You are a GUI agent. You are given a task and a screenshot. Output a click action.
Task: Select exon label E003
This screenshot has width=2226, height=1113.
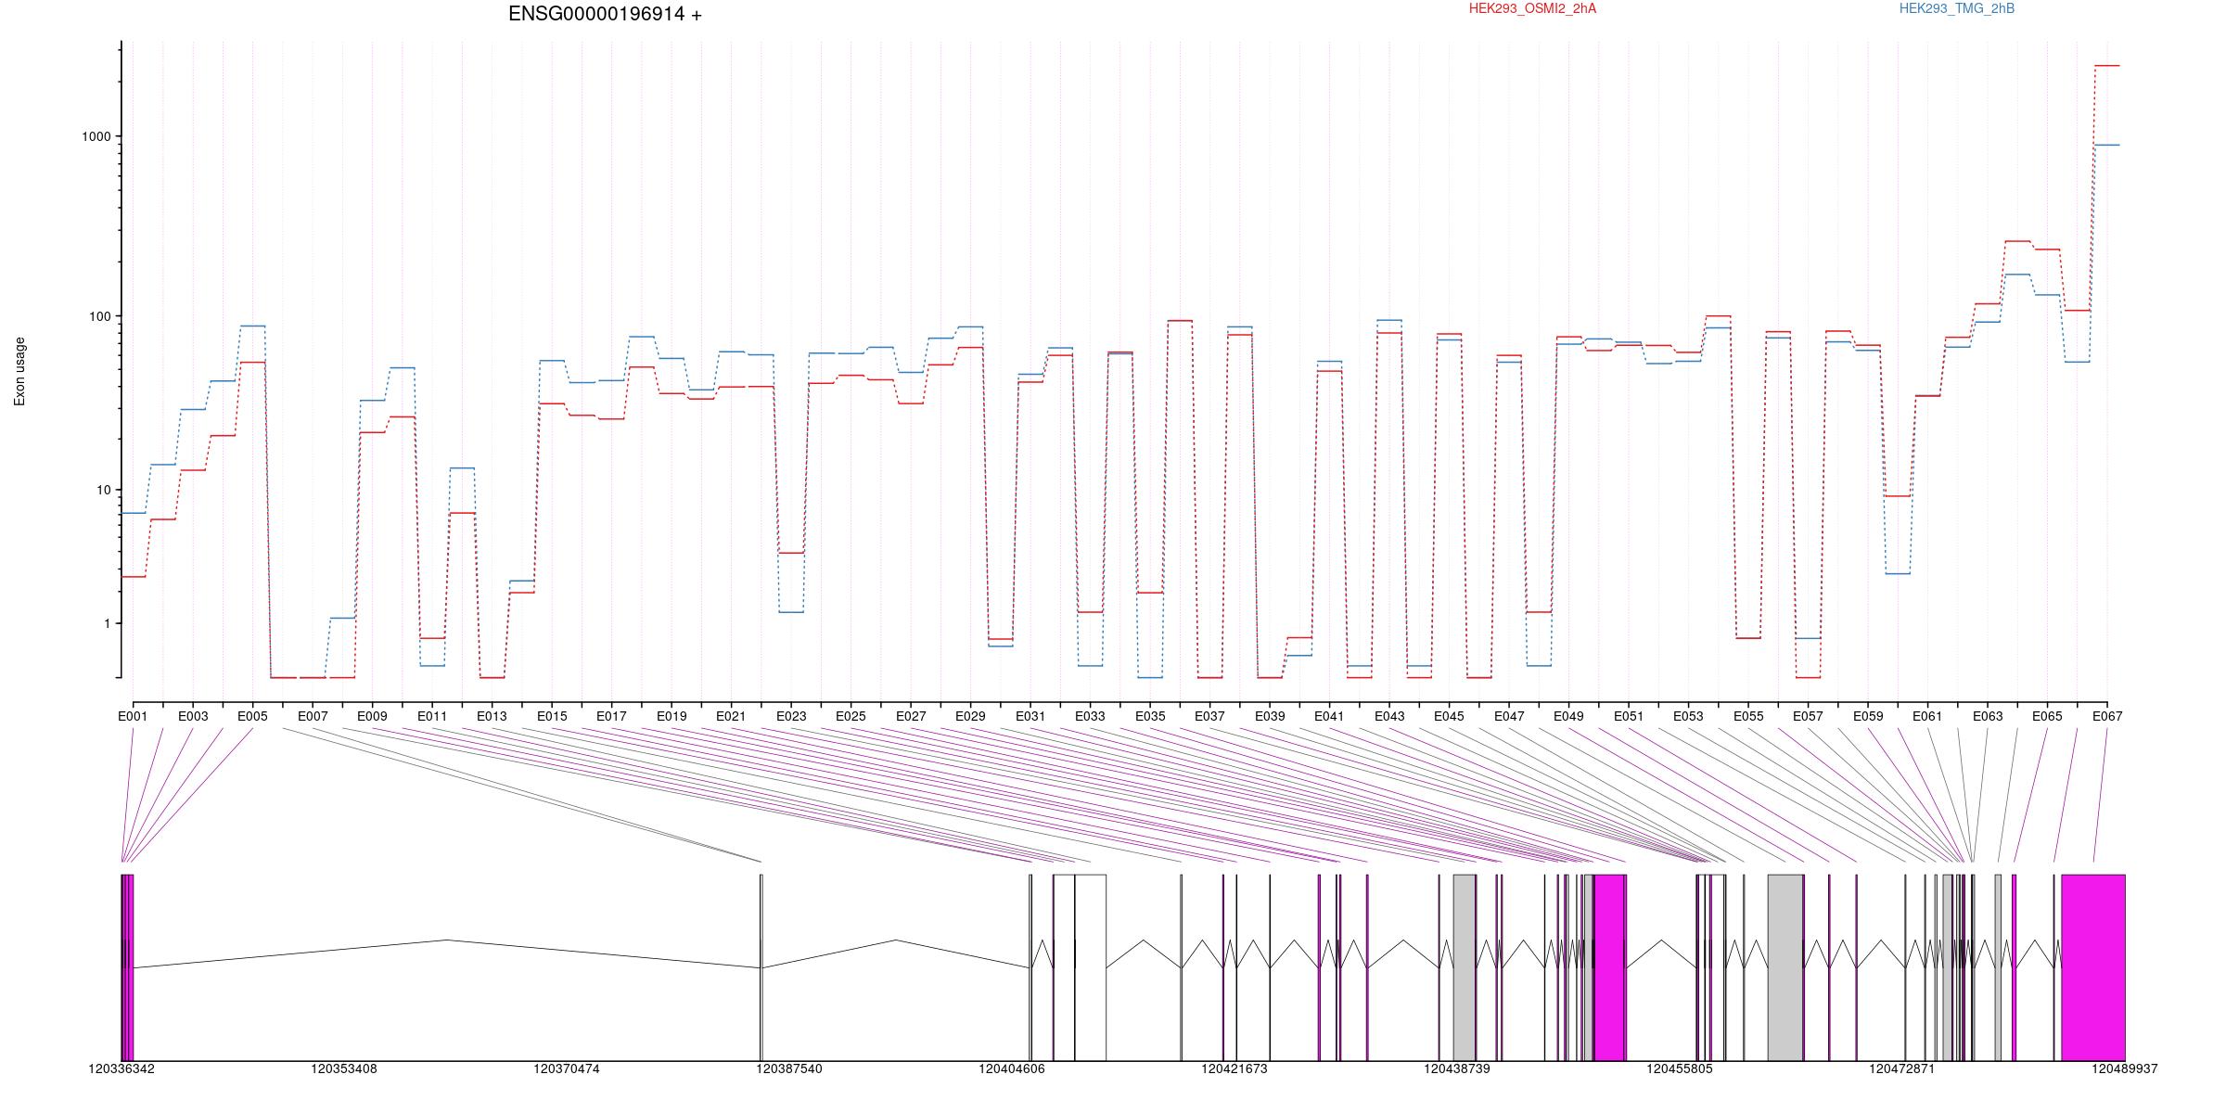click(x=193, y=716)
